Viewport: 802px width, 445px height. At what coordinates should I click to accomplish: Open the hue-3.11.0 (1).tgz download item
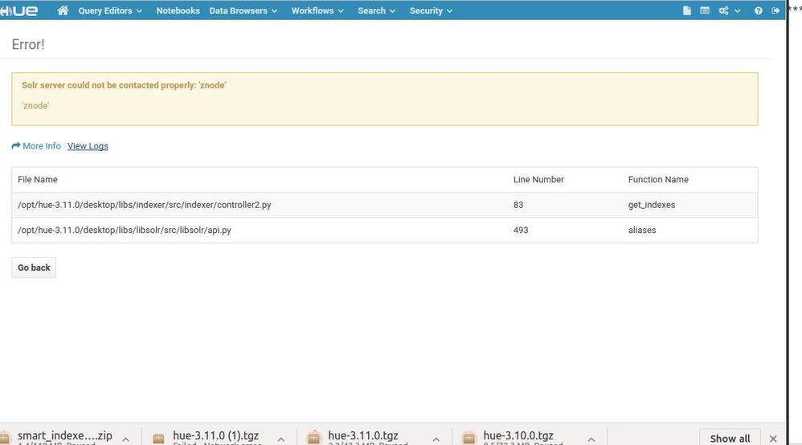209,437
